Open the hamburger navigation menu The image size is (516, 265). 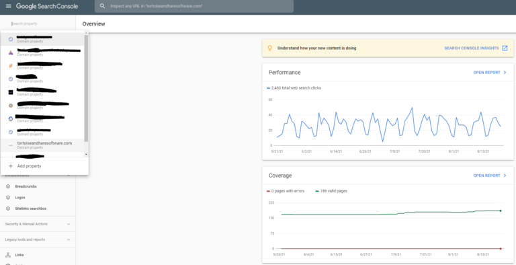pos(9,6)
